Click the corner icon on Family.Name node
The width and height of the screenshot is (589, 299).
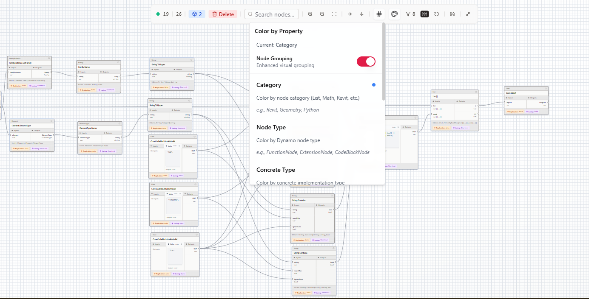click(118, 62)
